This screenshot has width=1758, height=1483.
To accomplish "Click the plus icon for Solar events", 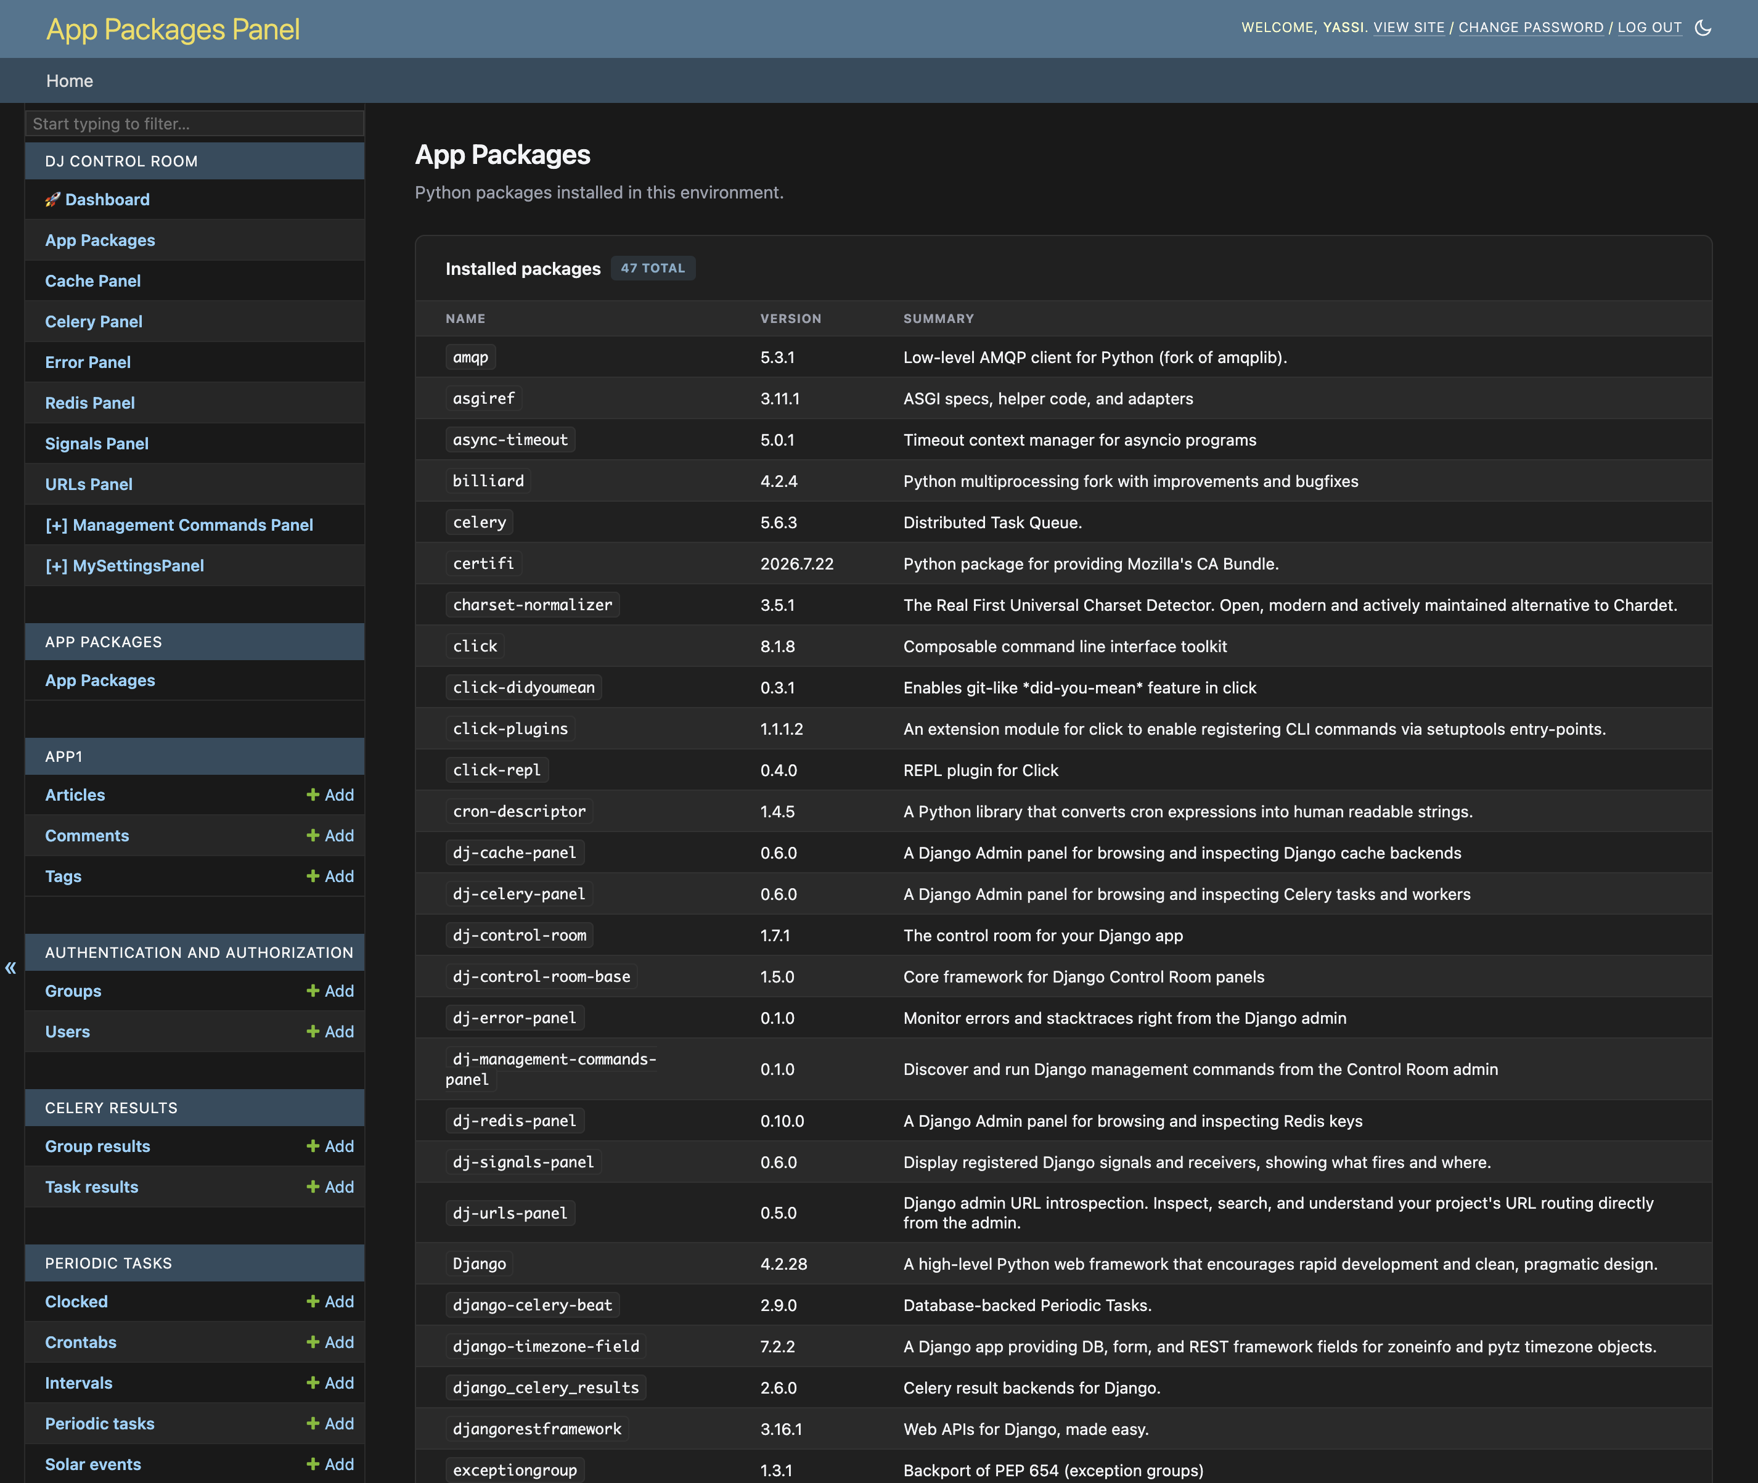I will [313, 1464].
